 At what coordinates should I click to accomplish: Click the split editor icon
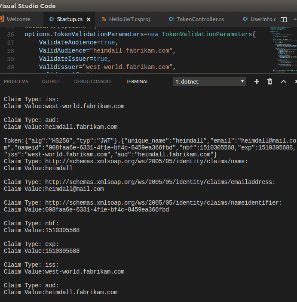coord(284,19)
